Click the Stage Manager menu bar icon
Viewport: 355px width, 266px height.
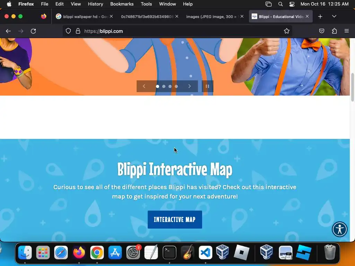pos(269,4)
